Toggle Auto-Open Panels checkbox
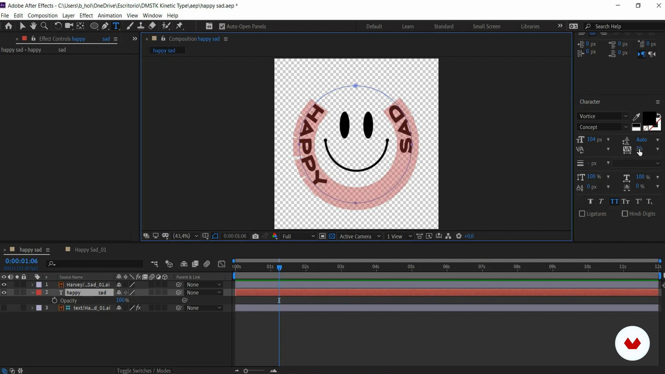Viewport: 665px width, 374px height. coord(222,26)
